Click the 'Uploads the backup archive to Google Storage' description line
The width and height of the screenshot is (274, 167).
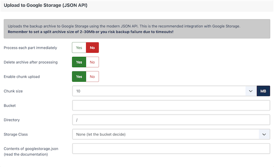(x=124, y=26)
